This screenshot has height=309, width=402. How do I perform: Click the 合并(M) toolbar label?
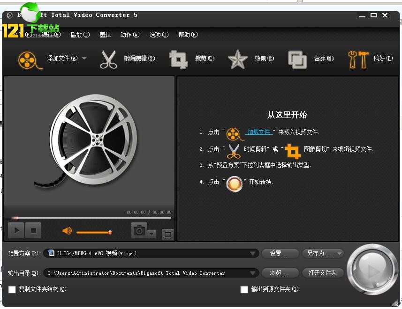[324, 59]
